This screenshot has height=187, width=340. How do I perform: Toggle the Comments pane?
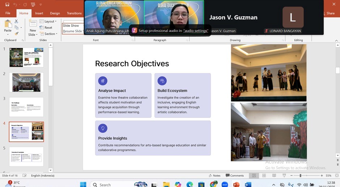(235, 175)
